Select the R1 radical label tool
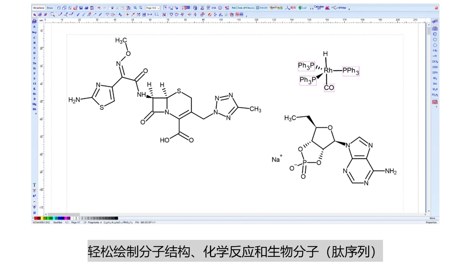 pyautogui.click(x=34, y=196)
